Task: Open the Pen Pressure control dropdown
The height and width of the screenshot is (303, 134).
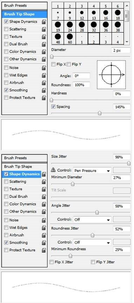Action: click(x=92, y=171)
